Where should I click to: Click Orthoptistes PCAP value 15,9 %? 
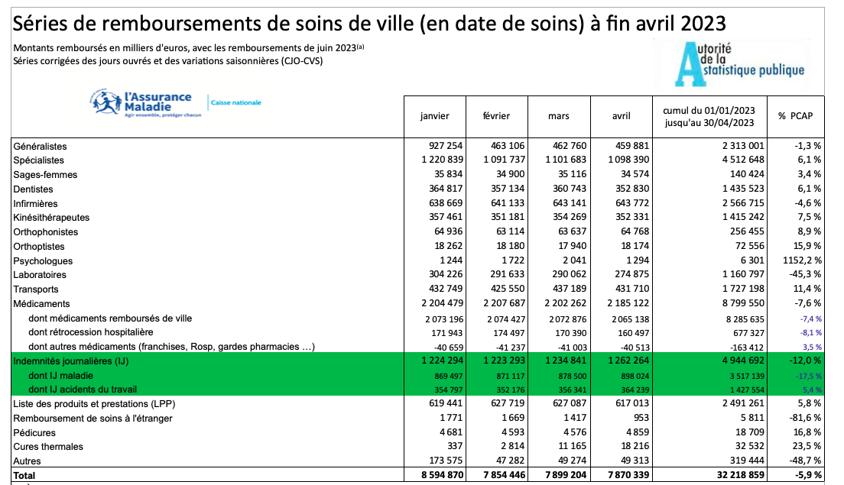(x=808, y=246)
